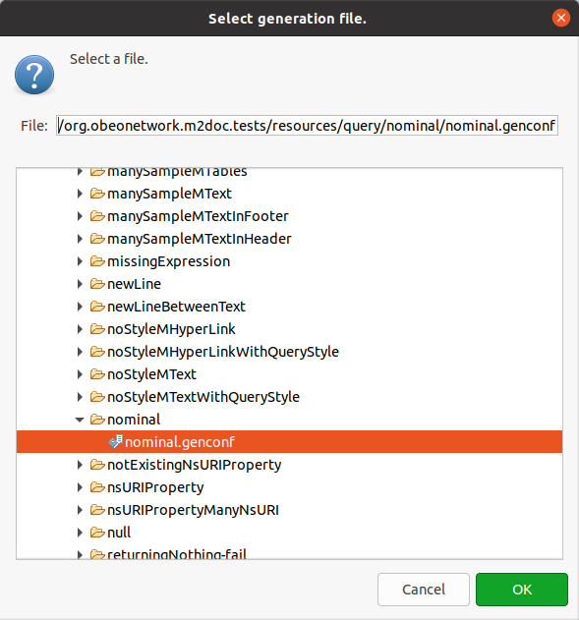The height and width of the screenshot is (620, 579).
Task: Click the null folder icon
Action: (x=97, y=533)
